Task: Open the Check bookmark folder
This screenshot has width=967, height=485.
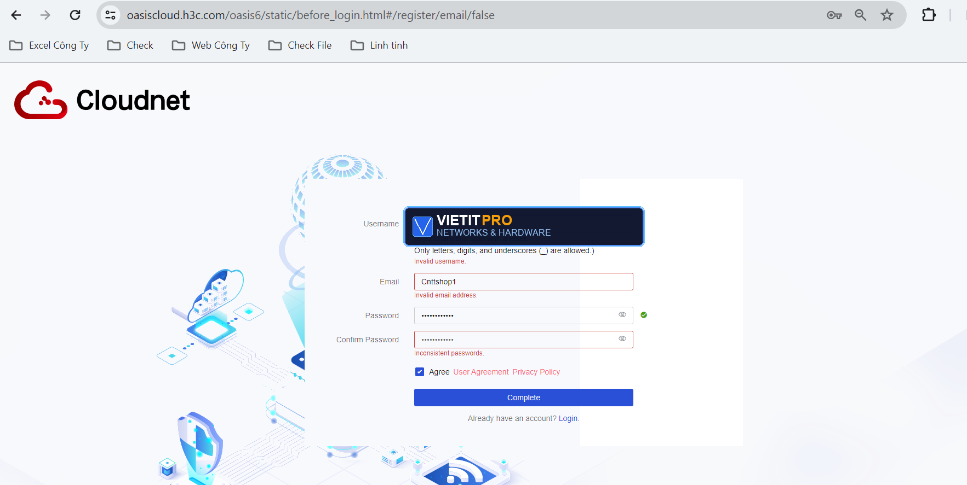Action: [x=130, y=45]
